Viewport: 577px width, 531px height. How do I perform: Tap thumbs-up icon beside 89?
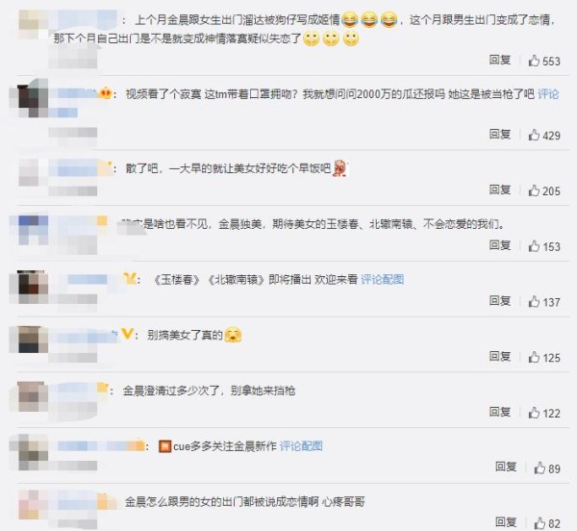539,468
